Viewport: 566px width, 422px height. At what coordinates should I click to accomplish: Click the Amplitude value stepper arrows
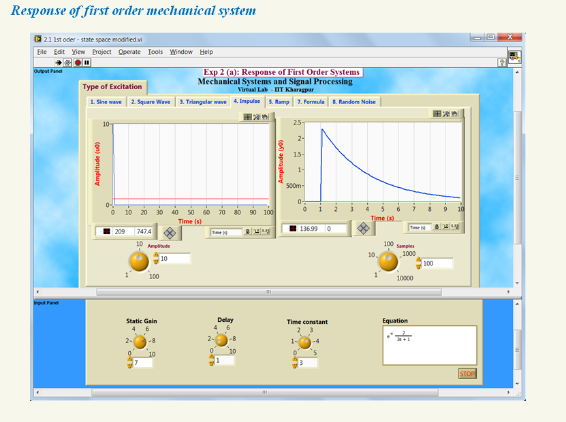coord(155,259)
